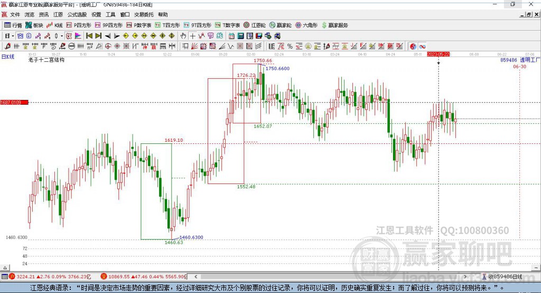Toggle the yin-yang indicator button
This screenshot has width=541, height=293.
(x=413, y=47)
